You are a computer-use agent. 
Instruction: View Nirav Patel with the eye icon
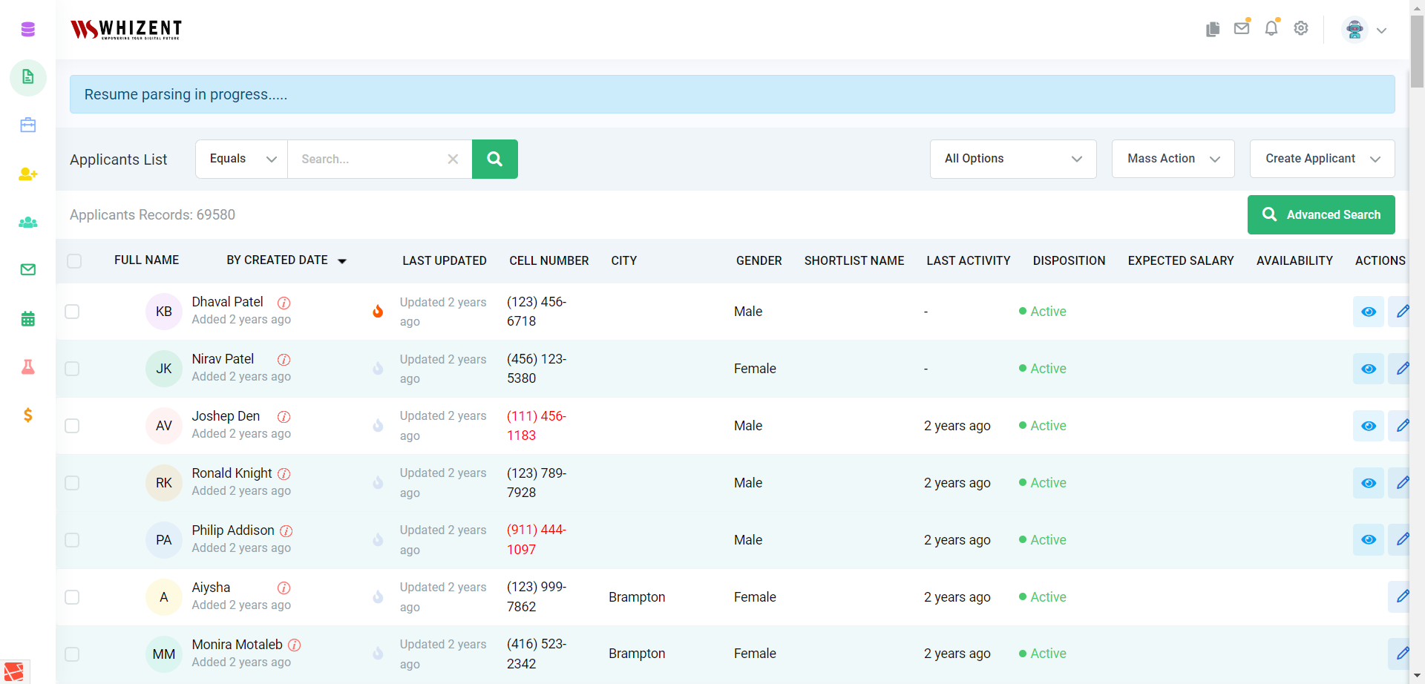(1369, 369)
